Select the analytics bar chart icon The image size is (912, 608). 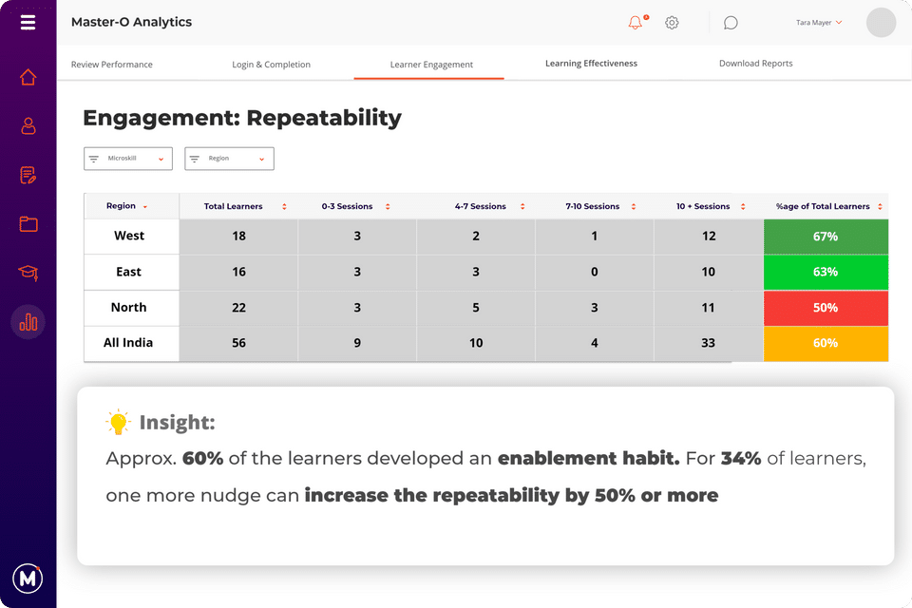point(28,322)
